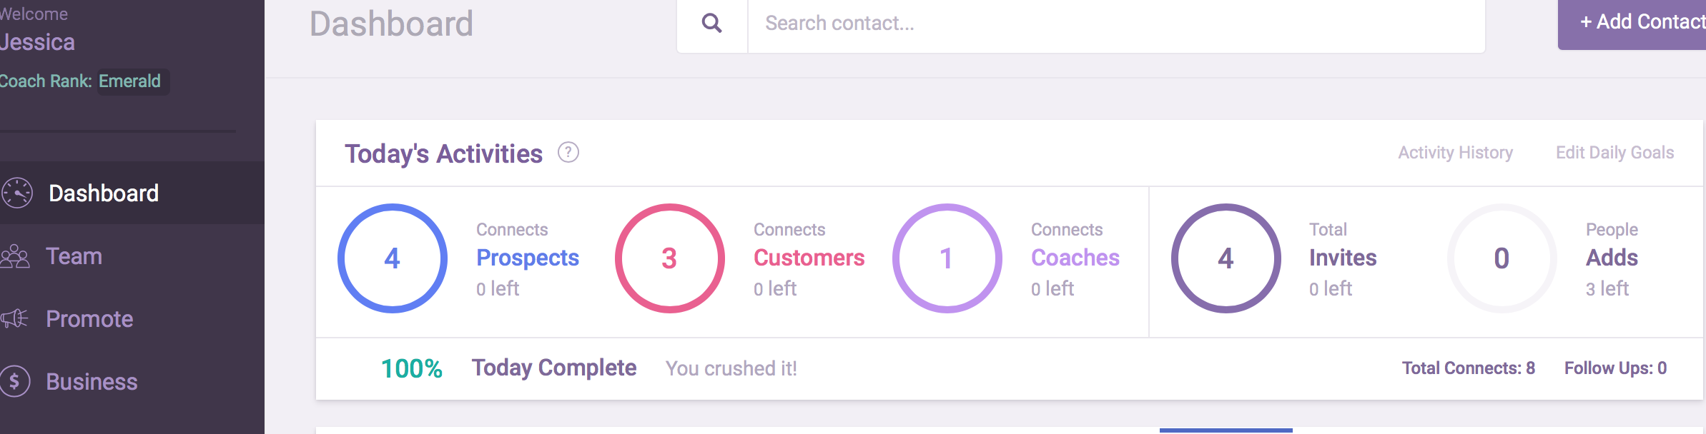This screenshot has height=434, width=1706.
Task: Open the Team menu item
Action: pyautogui.click(x=74, y=256)
